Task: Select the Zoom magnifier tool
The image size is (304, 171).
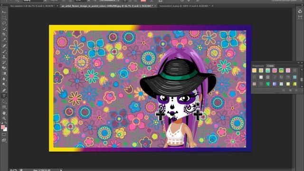Action: tap(4, 118)
